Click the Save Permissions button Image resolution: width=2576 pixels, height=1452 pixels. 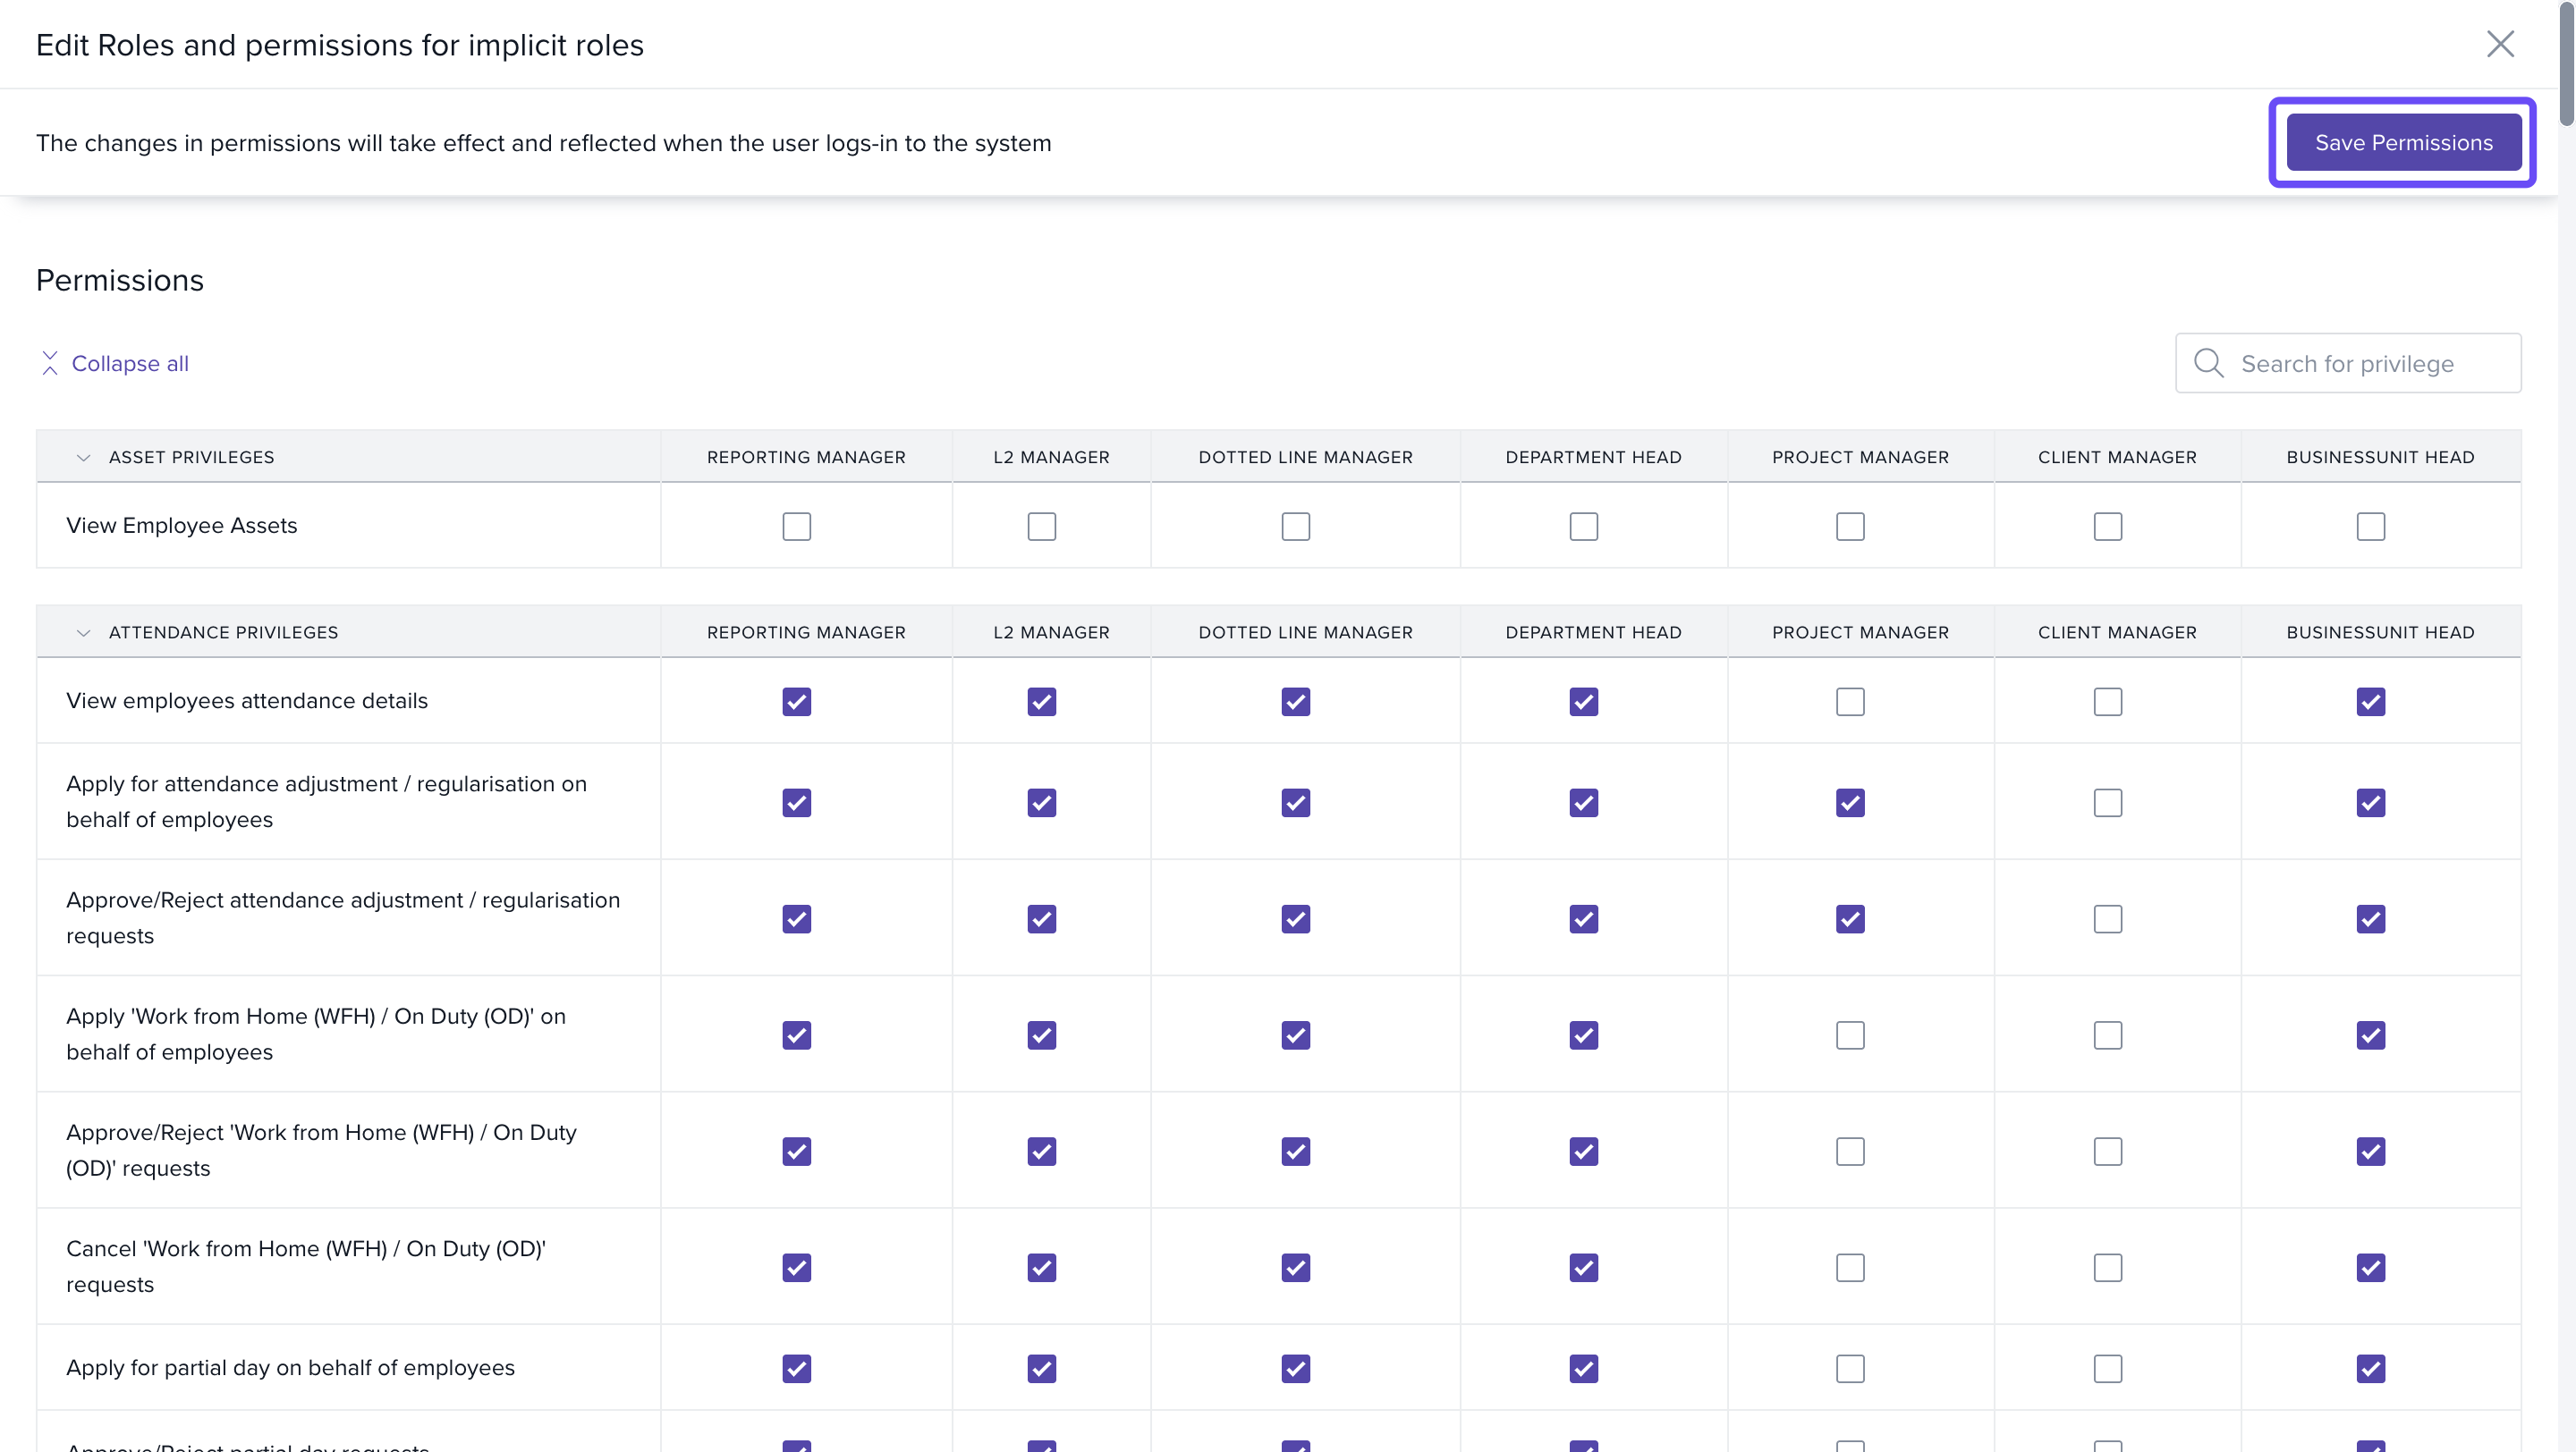point(2403,143)
